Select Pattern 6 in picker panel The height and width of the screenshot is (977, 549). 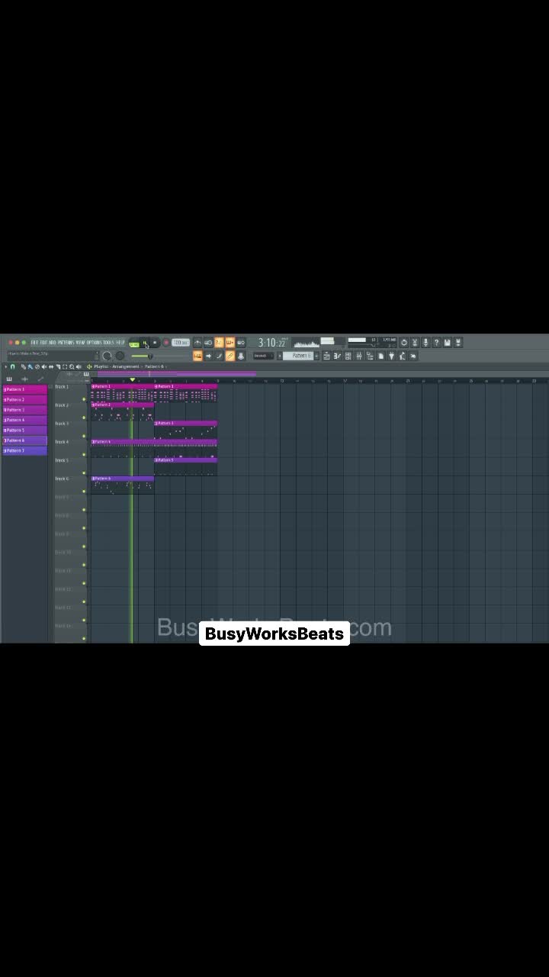coord(24,440)
